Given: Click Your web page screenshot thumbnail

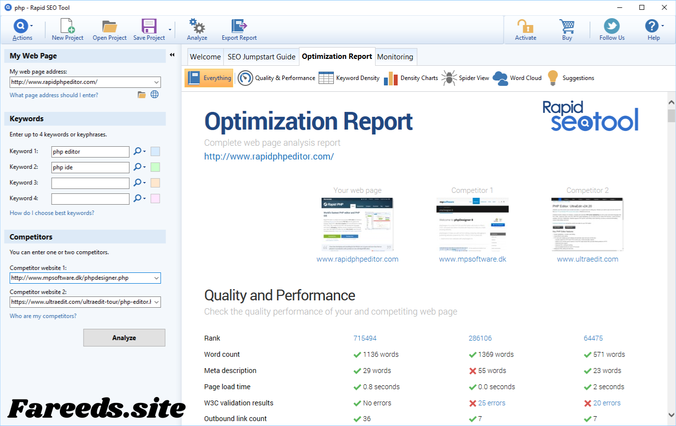Looking at the screenshot, I should click(x=357, y=224).
